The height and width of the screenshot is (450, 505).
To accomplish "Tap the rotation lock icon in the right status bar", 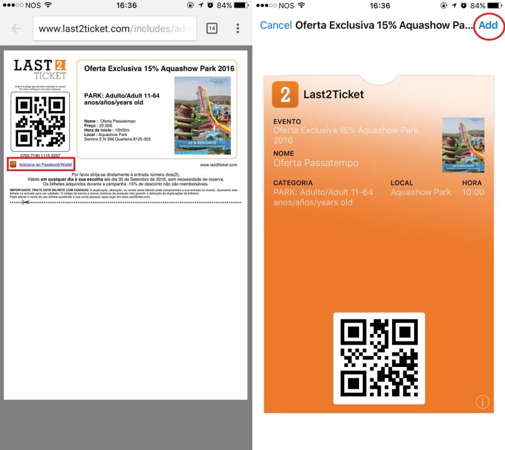I will (x=443, y=6).
